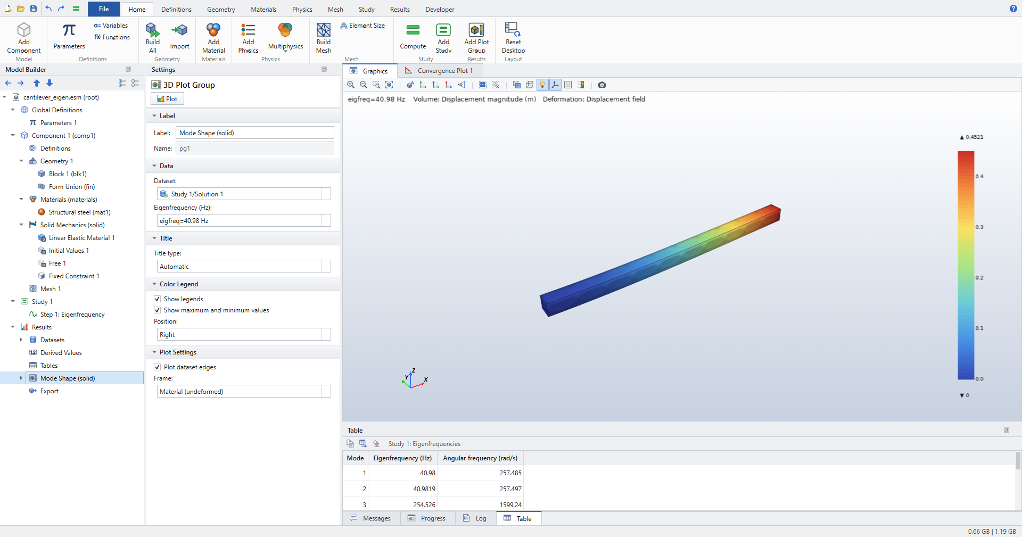
Task: Click the Reset Desktop button
Action: (x=513, y=38)
